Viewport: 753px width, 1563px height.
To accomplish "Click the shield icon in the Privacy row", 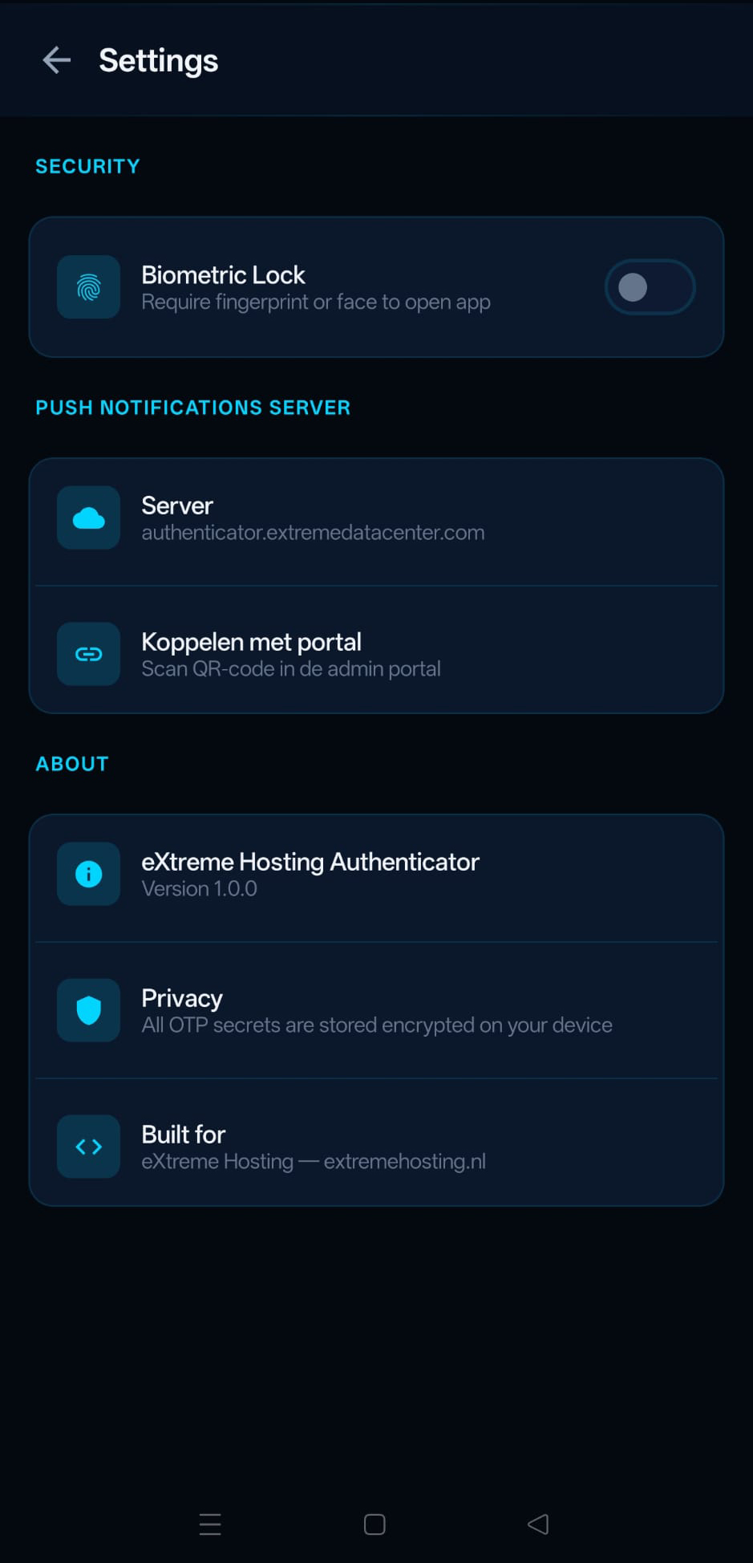I will tap(88, 1010).
